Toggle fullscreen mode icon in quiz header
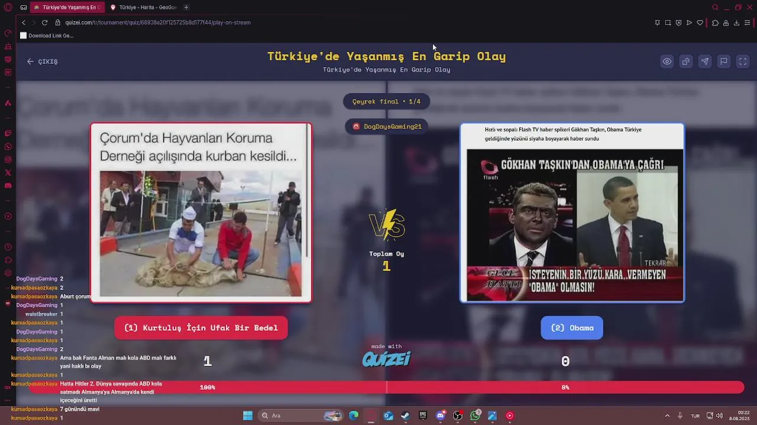 tap(743, 61)
